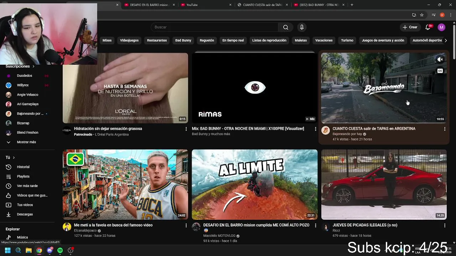Play the red car video thumbnail

click(x=384, y=185)
